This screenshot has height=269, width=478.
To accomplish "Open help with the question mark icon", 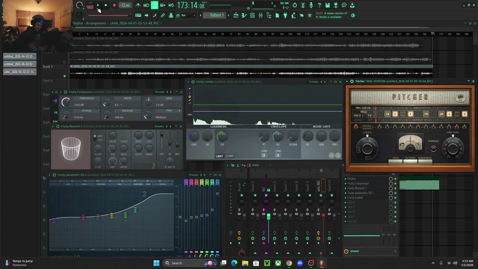I will point(319,5).
